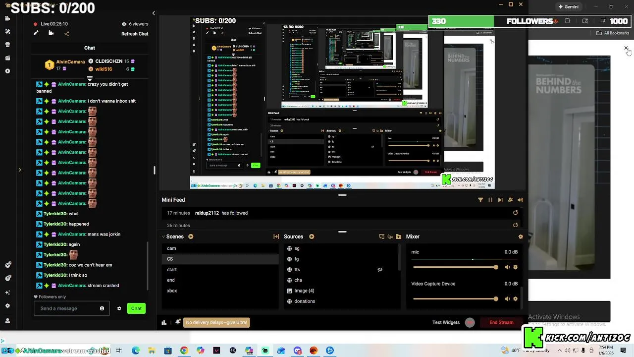
Task: Open the mic source settings gear
Action: [516, 267]
